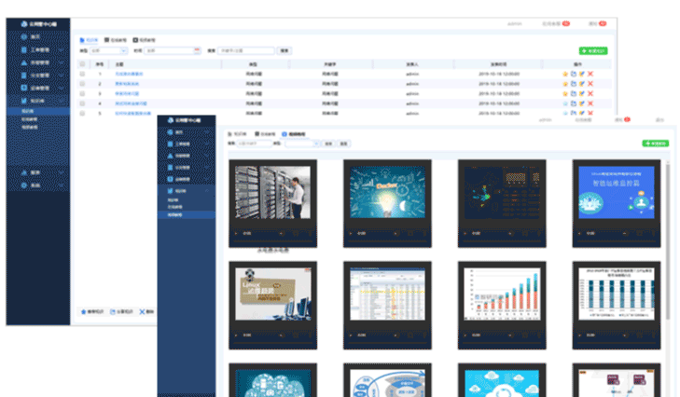Click reset button in front window filter bar
This screenshot has height=397, width=680.
coord(343,144)
